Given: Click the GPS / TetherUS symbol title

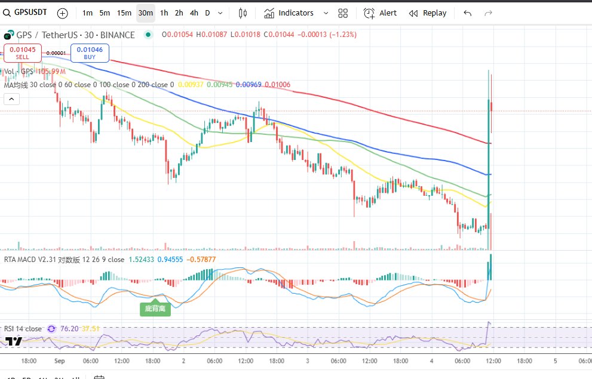Looking at the screenshot, I should (75, 35).
